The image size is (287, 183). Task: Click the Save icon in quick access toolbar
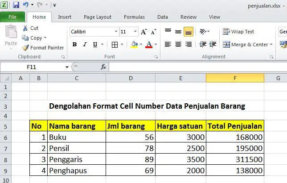point(16,5)
